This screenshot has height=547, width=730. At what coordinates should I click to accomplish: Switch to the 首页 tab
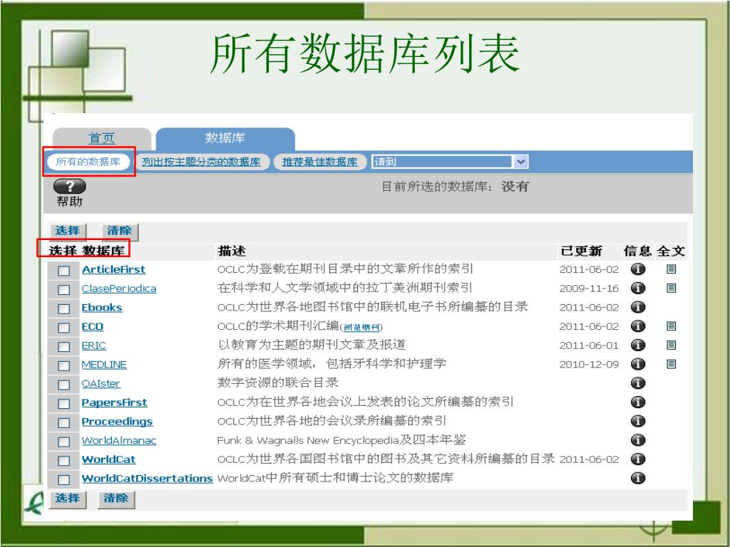coord(101,138)
